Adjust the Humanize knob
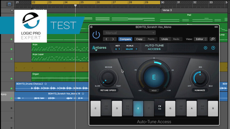Image resolution: width=230 pixels, height=129 pixels. tap(200, 78)
